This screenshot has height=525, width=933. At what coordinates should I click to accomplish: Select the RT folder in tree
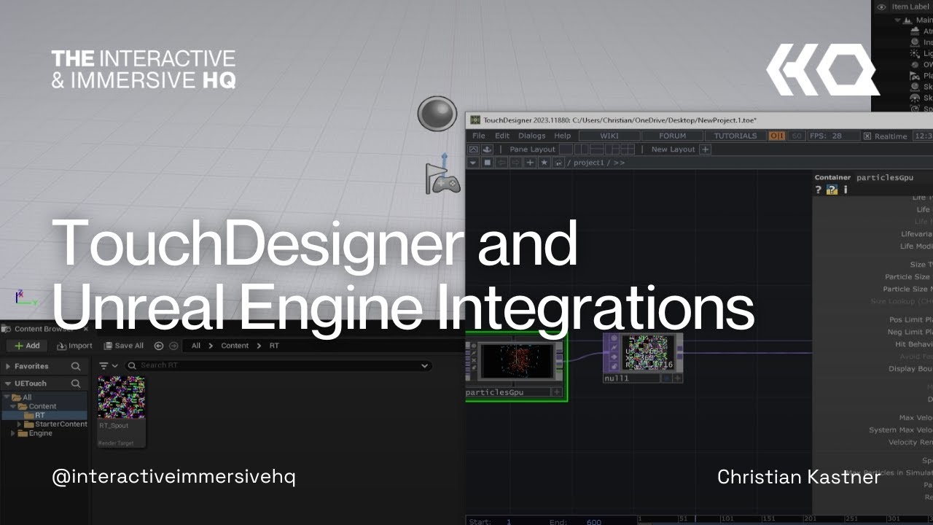pos(45,415)
